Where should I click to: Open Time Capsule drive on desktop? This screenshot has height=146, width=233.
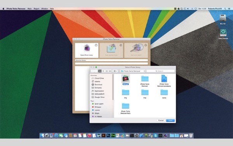click(x=223, y=33)
